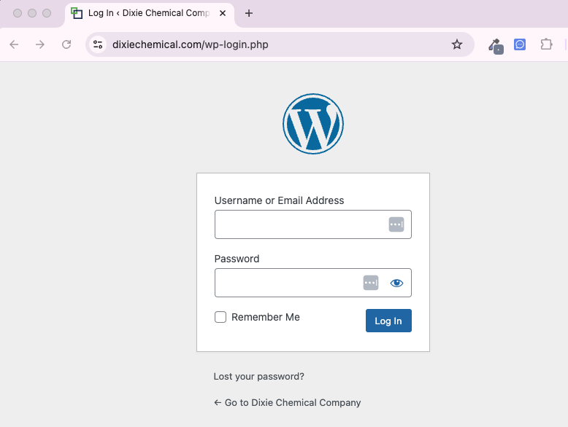Click into the Password input field

[x=286, y=283]
